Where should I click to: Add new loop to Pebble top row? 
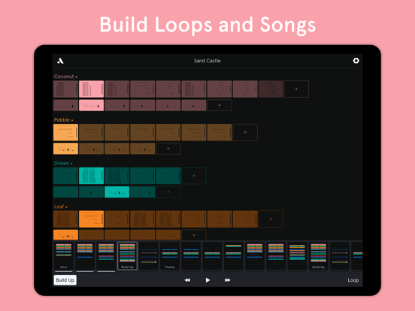point(245,132)
